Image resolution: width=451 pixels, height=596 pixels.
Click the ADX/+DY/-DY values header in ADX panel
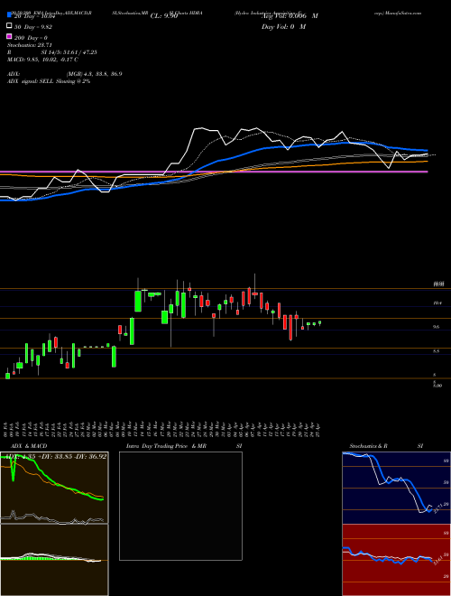[54, 456]
